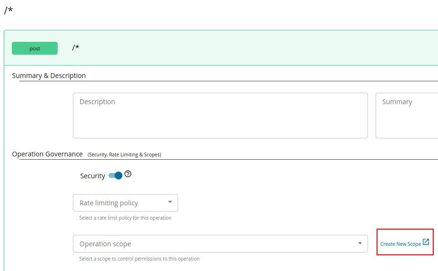
Task: Click the "(Security, Rate Limiting & Scopes)" subtitle
Action: tap(124, 155)
